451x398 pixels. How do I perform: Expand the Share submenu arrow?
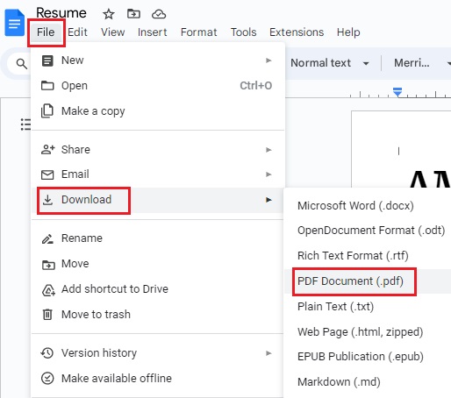tap(268, 150)
